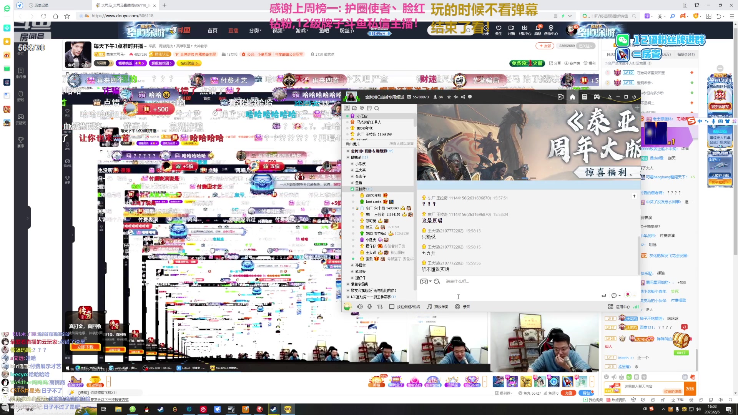Toggle recording with the YY 录音 button

(x=462, y=307)
